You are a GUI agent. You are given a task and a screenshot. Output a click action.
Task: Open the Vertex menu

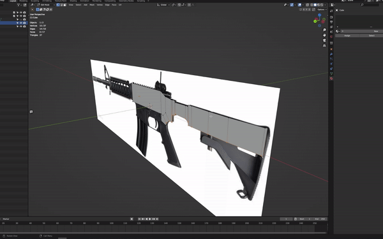[x=100, y=5]
